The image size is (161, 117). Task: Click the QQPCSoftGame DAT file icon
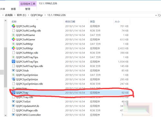point(14,35)
